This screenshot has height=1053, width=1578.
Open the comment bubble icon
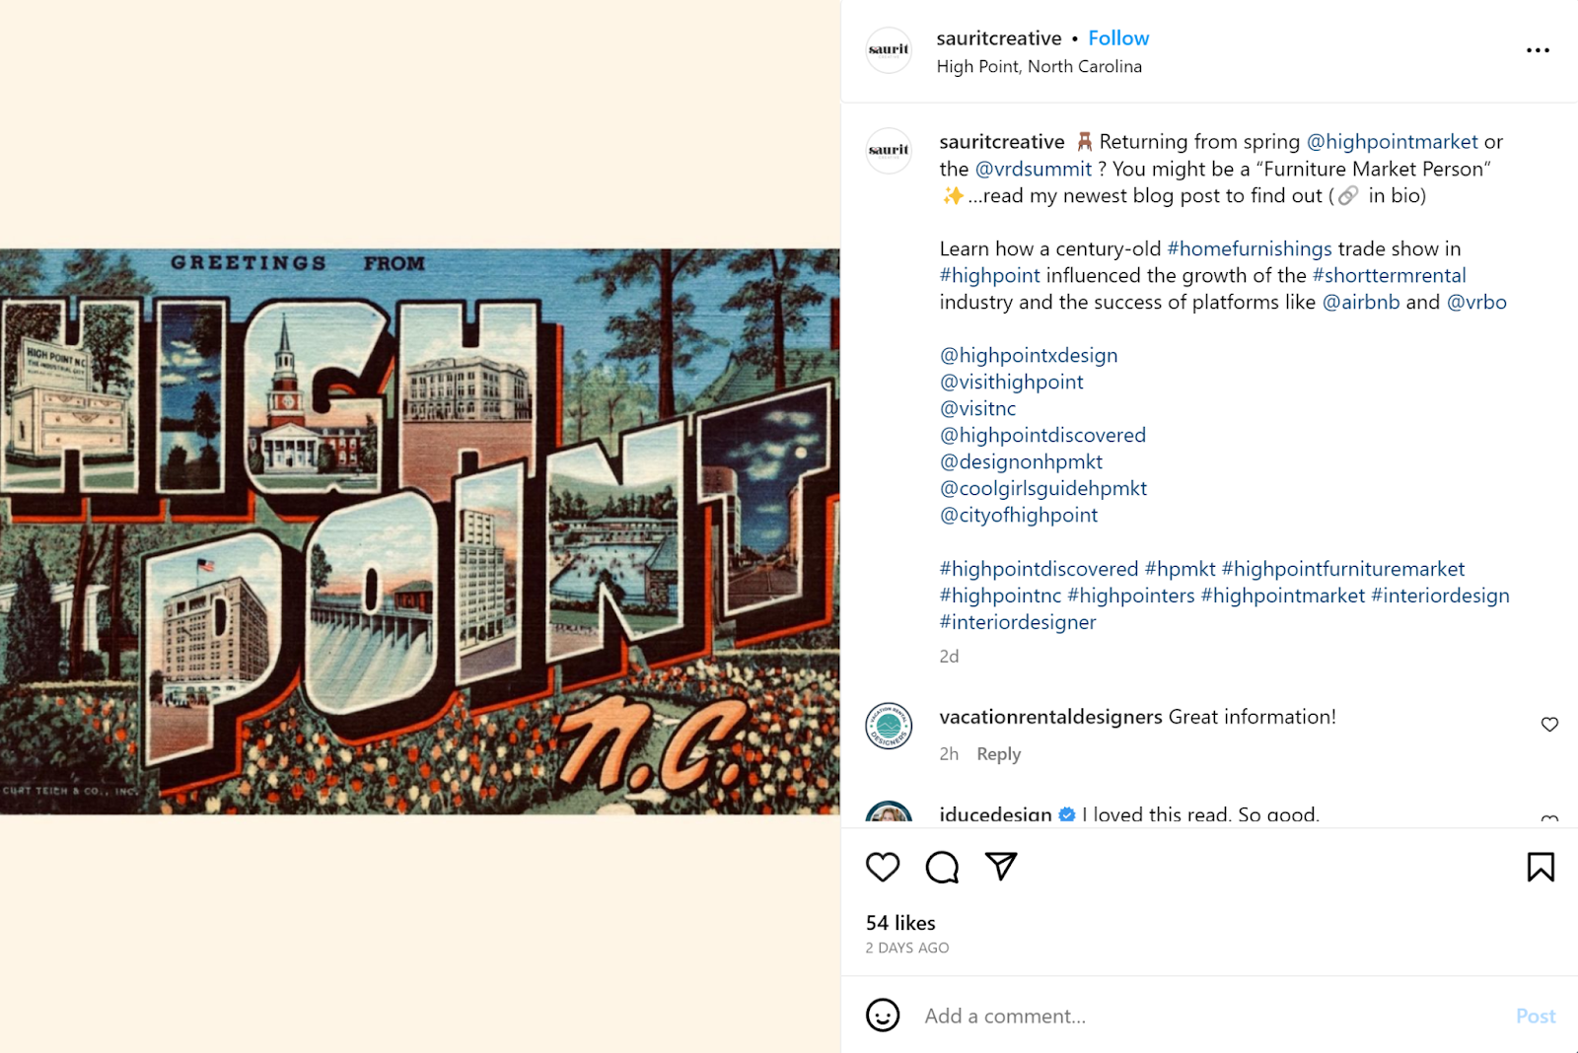[942, 867]
